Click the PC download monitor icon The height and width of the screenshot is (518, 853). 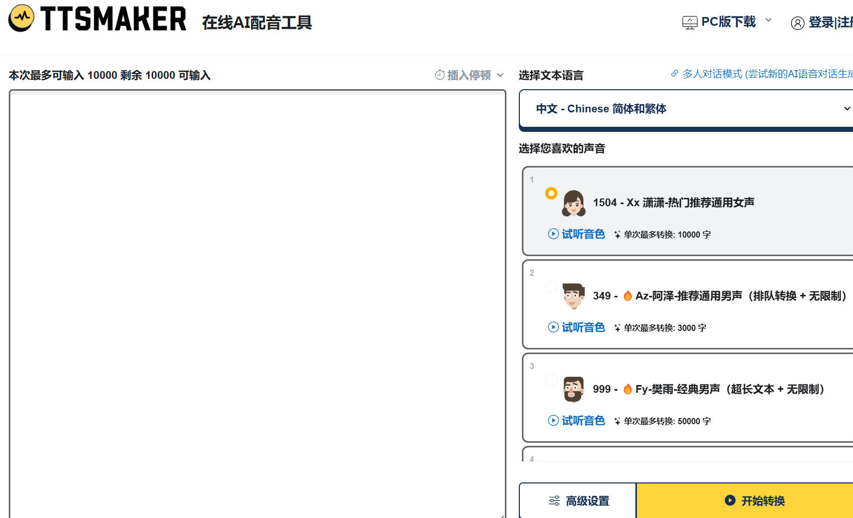[690, 23]
